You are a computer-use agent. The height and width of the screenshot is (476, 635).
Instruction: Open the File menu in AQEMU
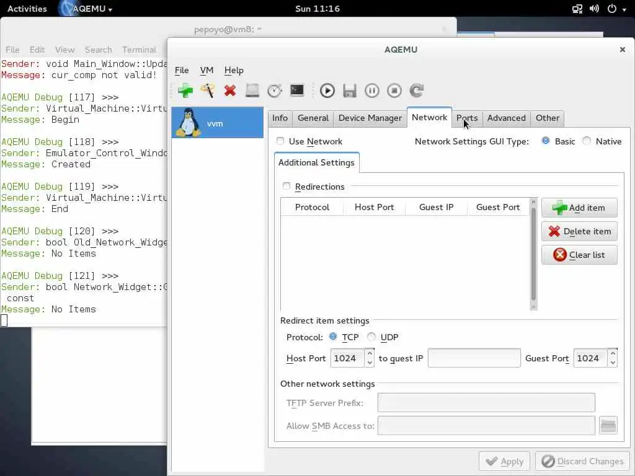(x=182, y=70)
